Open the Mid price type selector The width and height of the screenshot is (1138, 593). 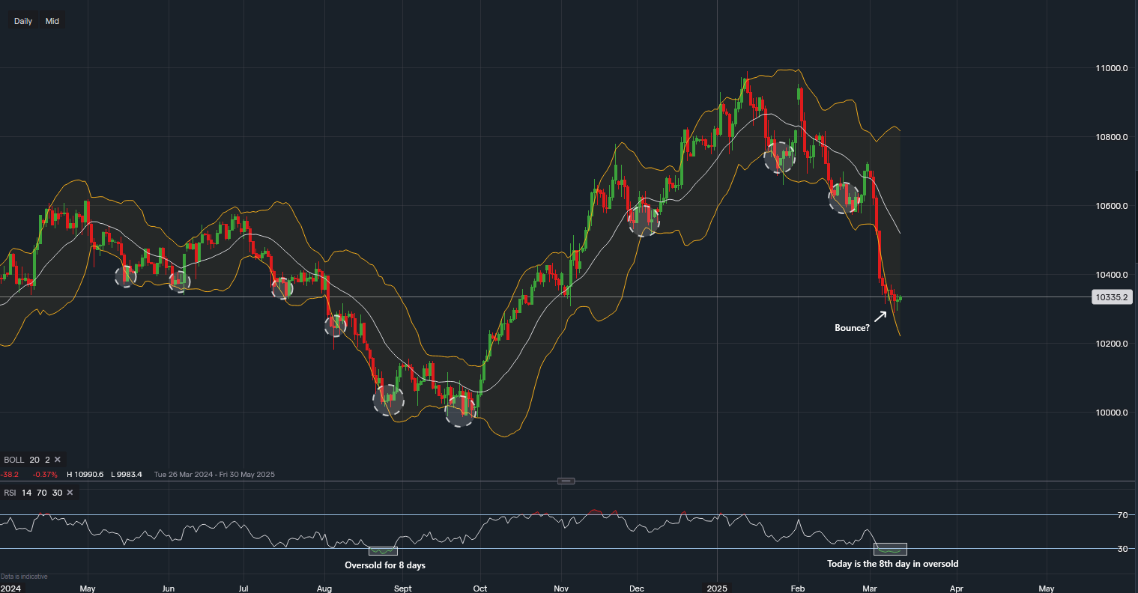pos(52,21)
